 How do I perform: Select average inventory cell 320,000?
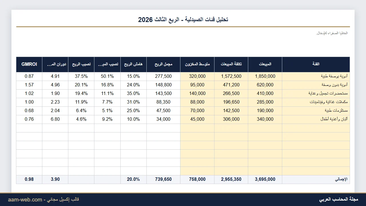197,76
